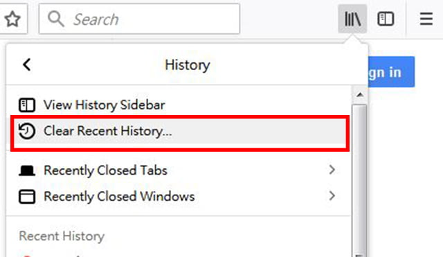Click the blue Sign in button

pos(392,72)
